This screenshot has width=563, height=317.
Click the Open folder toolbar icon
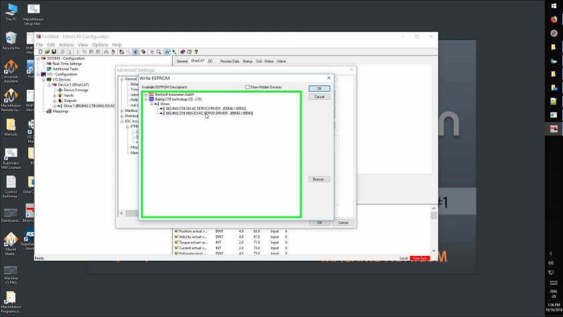[x=46, y=52]
